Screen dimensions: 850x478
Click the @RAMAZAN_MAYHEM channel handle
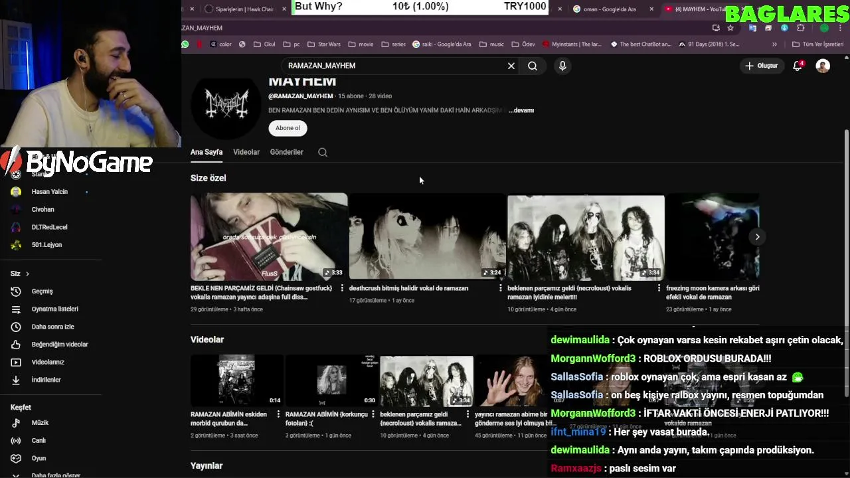click(301, 96)
